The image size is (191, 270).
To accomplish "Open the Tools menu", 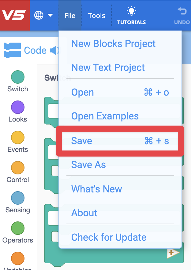I will click(96, 15).
